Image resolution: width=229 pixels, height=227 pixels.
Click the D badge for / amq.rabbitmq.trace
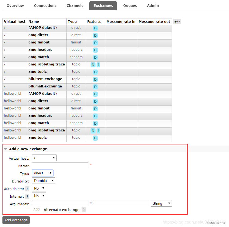[x=93, y=65]
